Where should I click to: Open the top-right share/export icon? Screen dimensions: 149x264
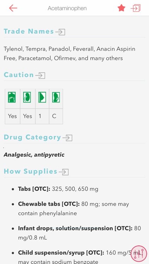[x=136, y=8]
